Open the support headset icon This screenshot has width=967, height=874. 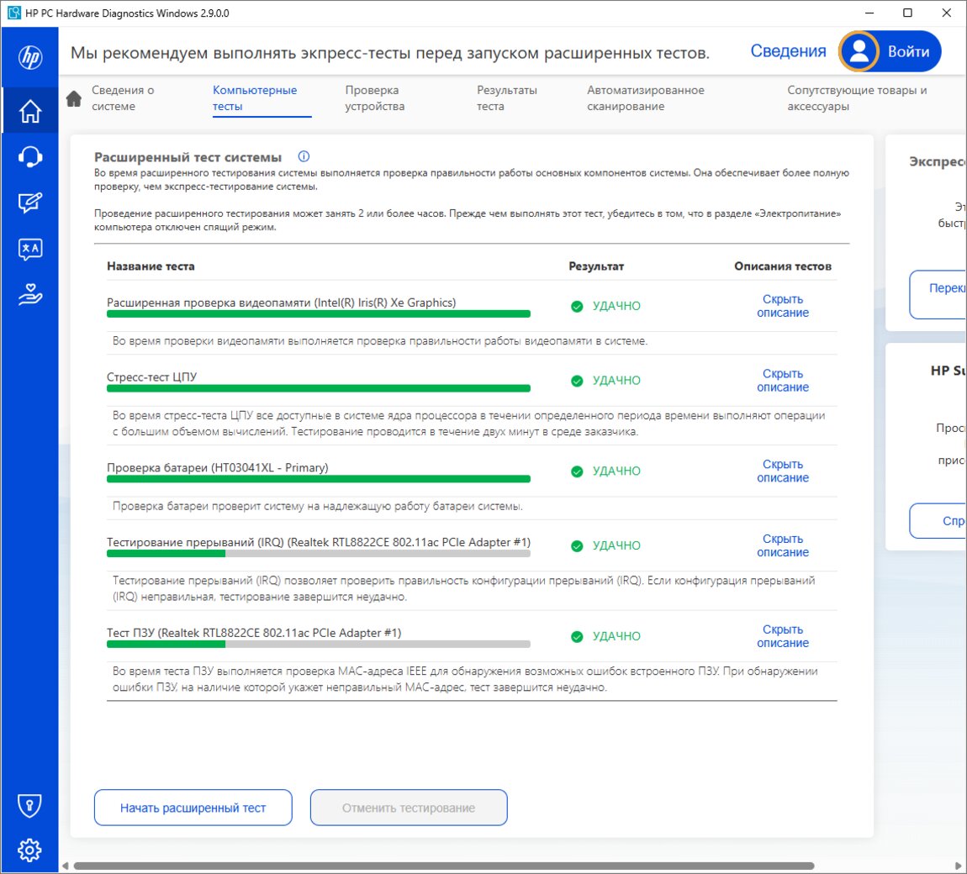click(x=30, y=157)
